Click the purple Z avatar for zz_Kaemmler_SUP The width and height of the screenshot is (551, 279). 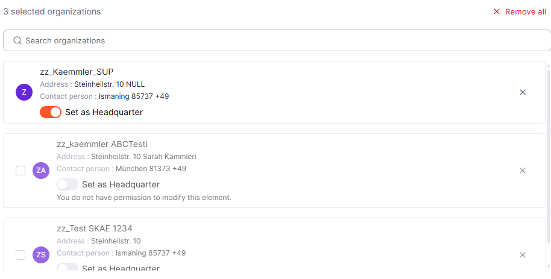24,92
